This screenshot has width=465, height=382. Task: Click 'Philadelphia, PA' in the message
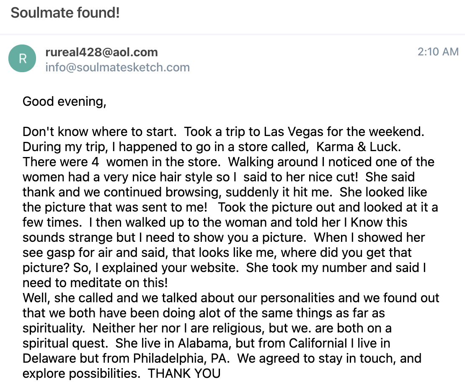180,358
